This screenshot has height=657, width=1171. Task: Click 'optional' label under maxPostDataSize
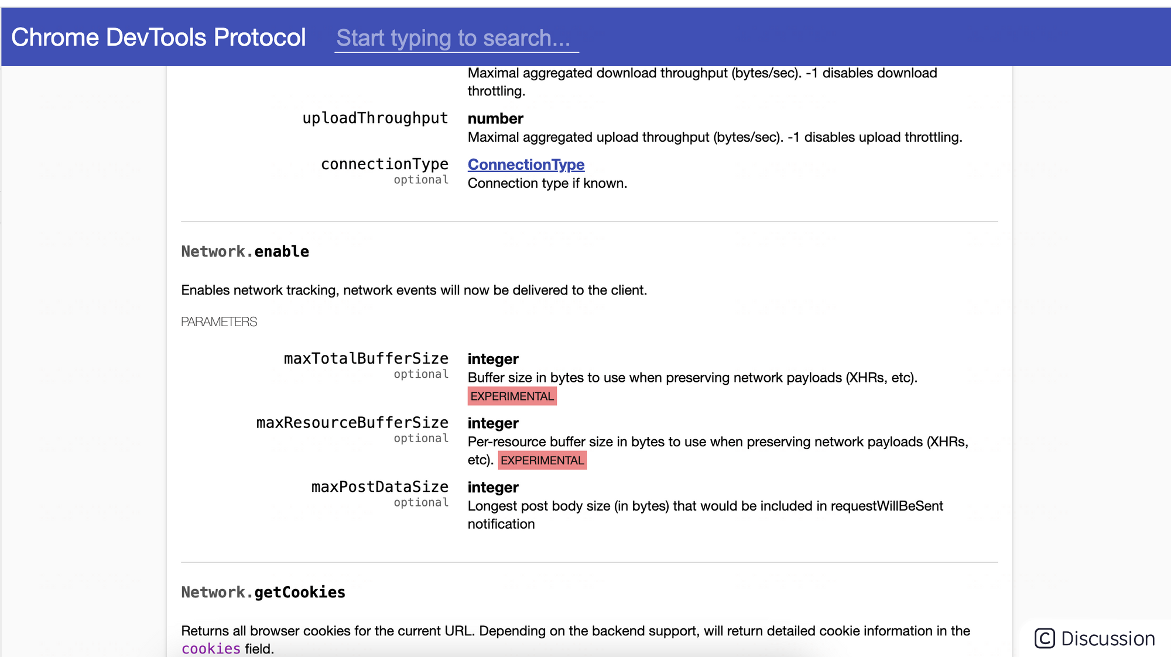coord(421,502)
